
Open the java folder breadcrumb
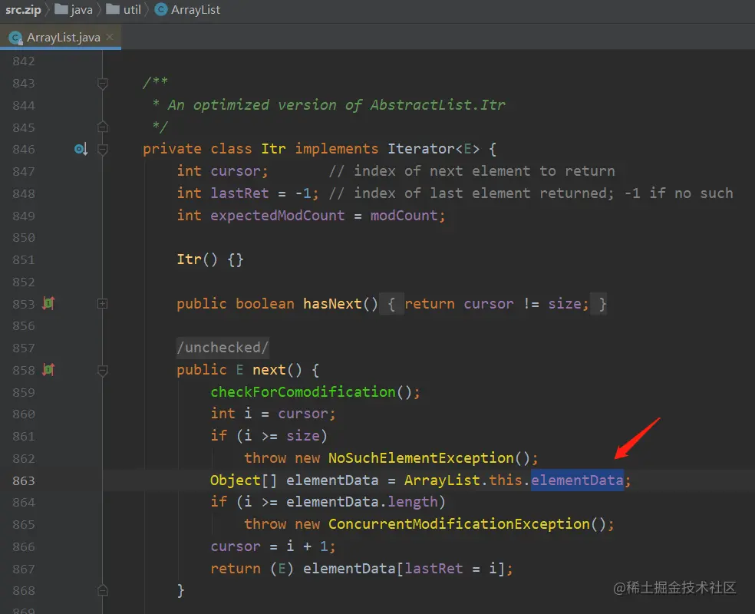(74, 10)
